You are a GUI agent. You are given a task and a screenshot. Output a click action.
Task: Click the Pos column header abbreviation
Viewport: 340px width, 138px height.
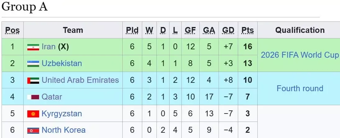coord(12,30)
